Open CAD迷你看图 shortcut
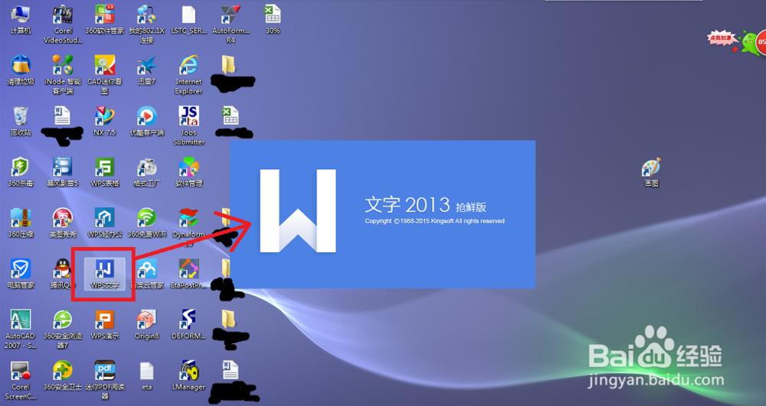Viewport: 766px width, 406px height. (x=104, y=75)
